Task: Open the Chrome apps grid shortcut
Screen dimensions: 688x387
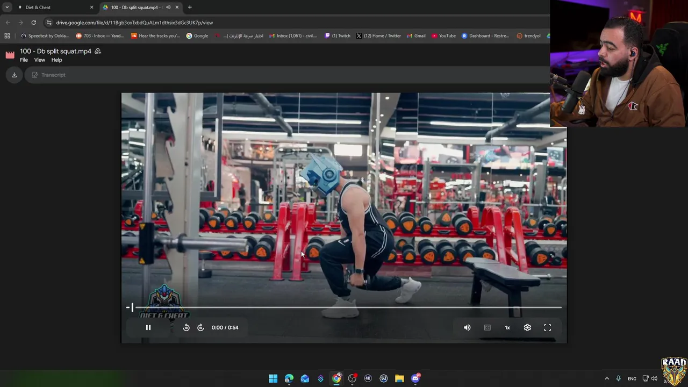Action: [x=7, y=36]
